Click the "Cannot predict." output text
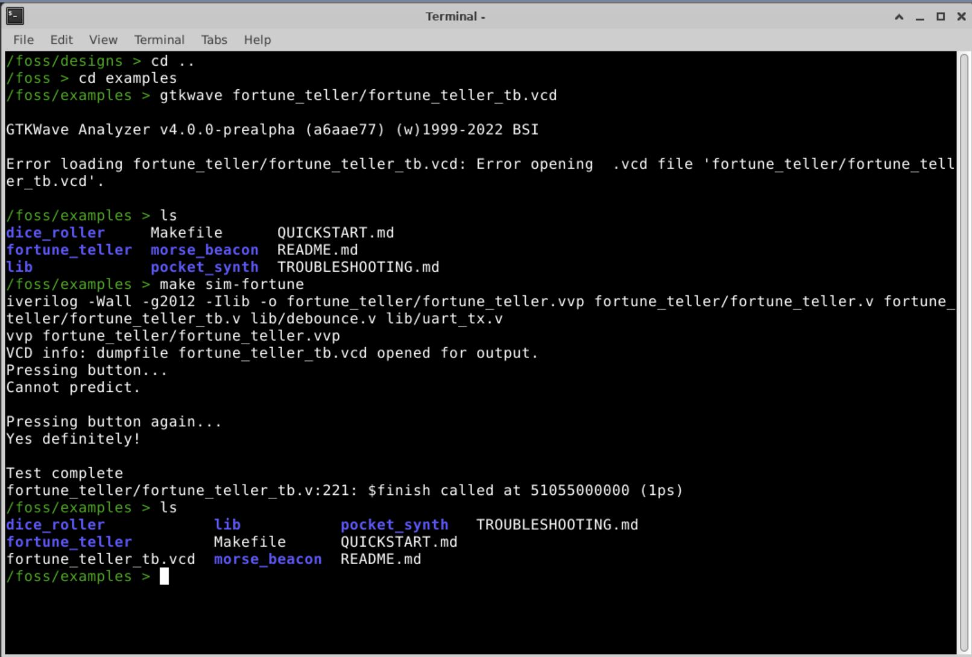Image resolution: width=972 pixels, height=657 pixels. [73, 388]
